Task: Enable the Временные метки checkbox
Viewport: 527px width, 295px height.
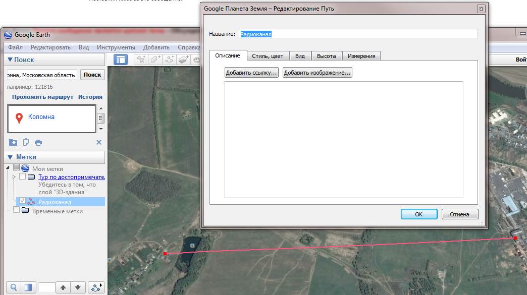Action: [16, 211]
